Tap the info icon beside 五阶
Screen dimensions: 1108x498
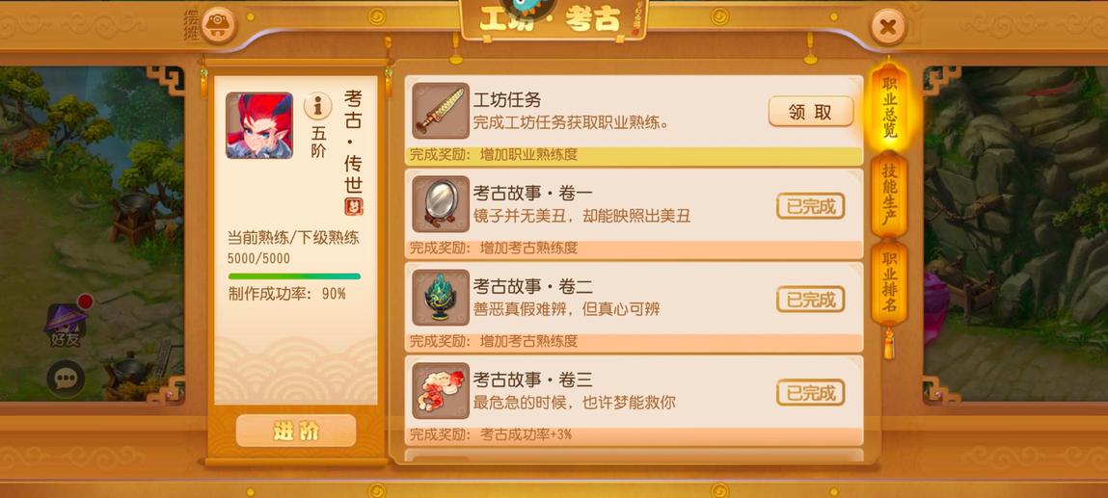tap(318, 106)
